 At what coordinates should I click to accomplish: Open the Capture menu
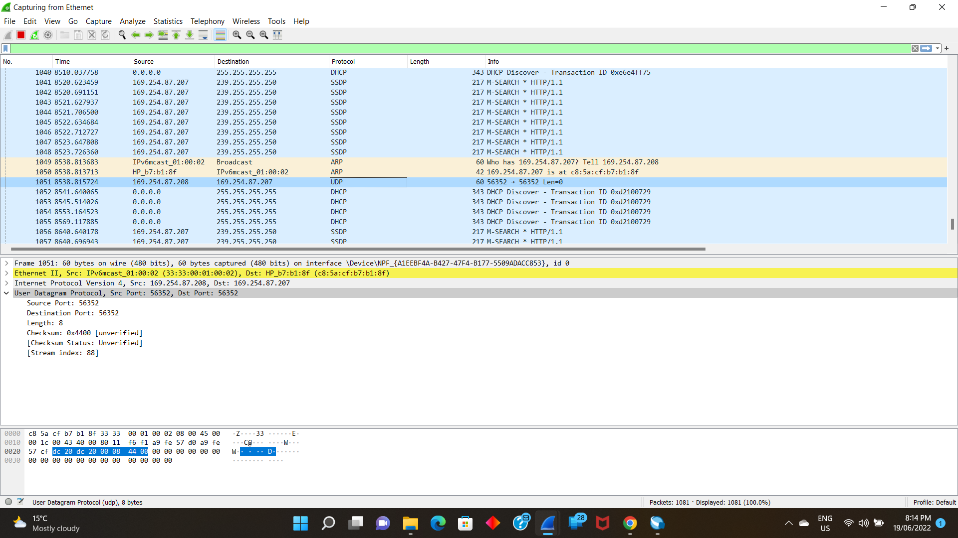tap(98, 21)
